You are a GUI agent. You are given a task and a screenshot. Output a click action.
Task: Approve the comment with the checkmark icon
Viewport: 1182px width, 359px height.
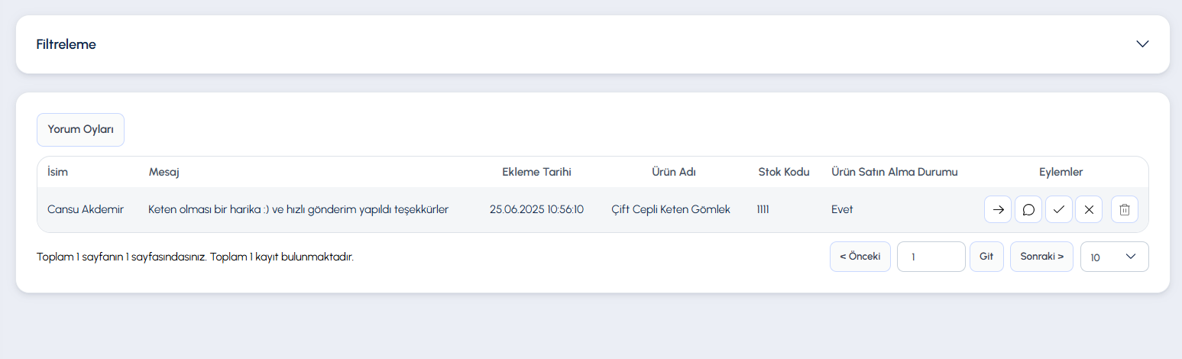[x=1058, y=209]
